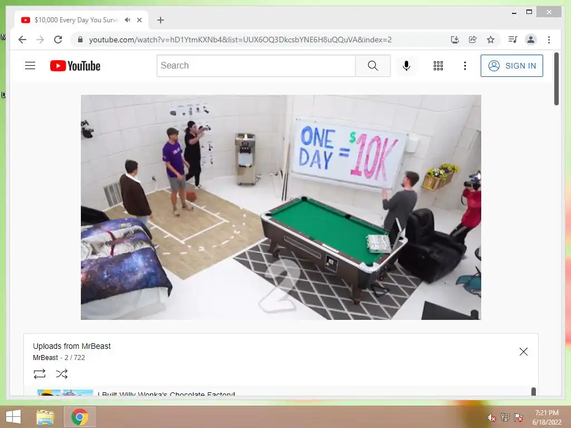Open the Chrome profile avatar

coord(531,40)
